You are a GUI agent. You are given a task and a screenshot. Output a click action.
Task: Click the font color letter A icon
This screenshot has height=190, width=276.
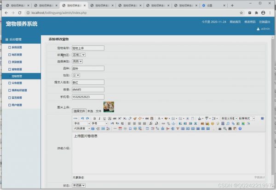coord(159,118)
